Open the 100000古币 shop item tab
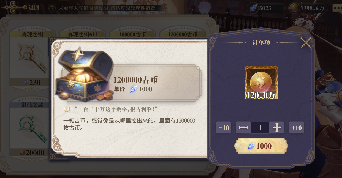 (132, 34)
